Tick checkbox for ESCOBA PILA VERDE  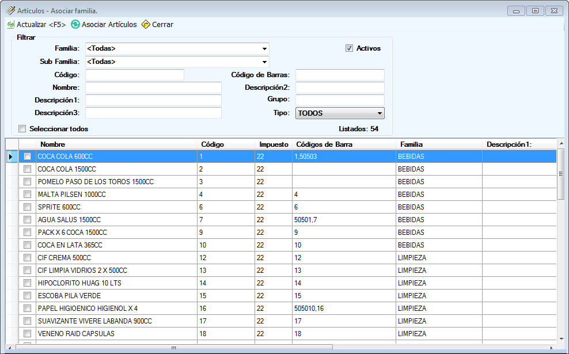click(27, 296)
